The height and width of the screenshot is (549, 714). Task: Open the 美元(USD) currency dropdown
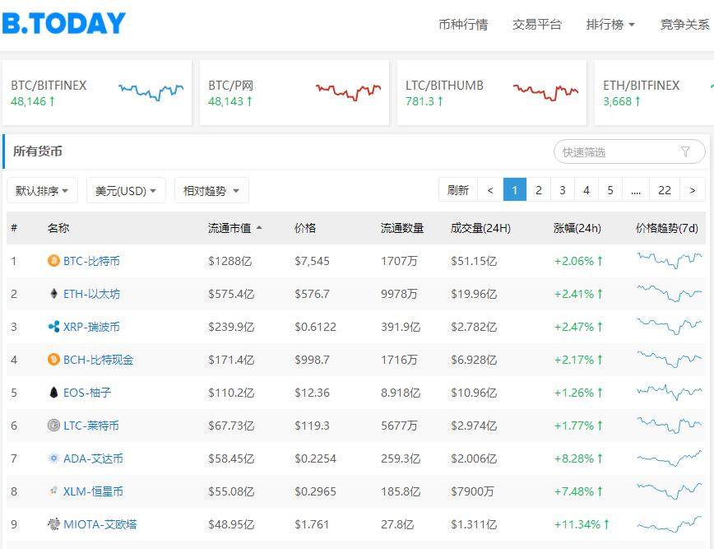click(126, 190)
